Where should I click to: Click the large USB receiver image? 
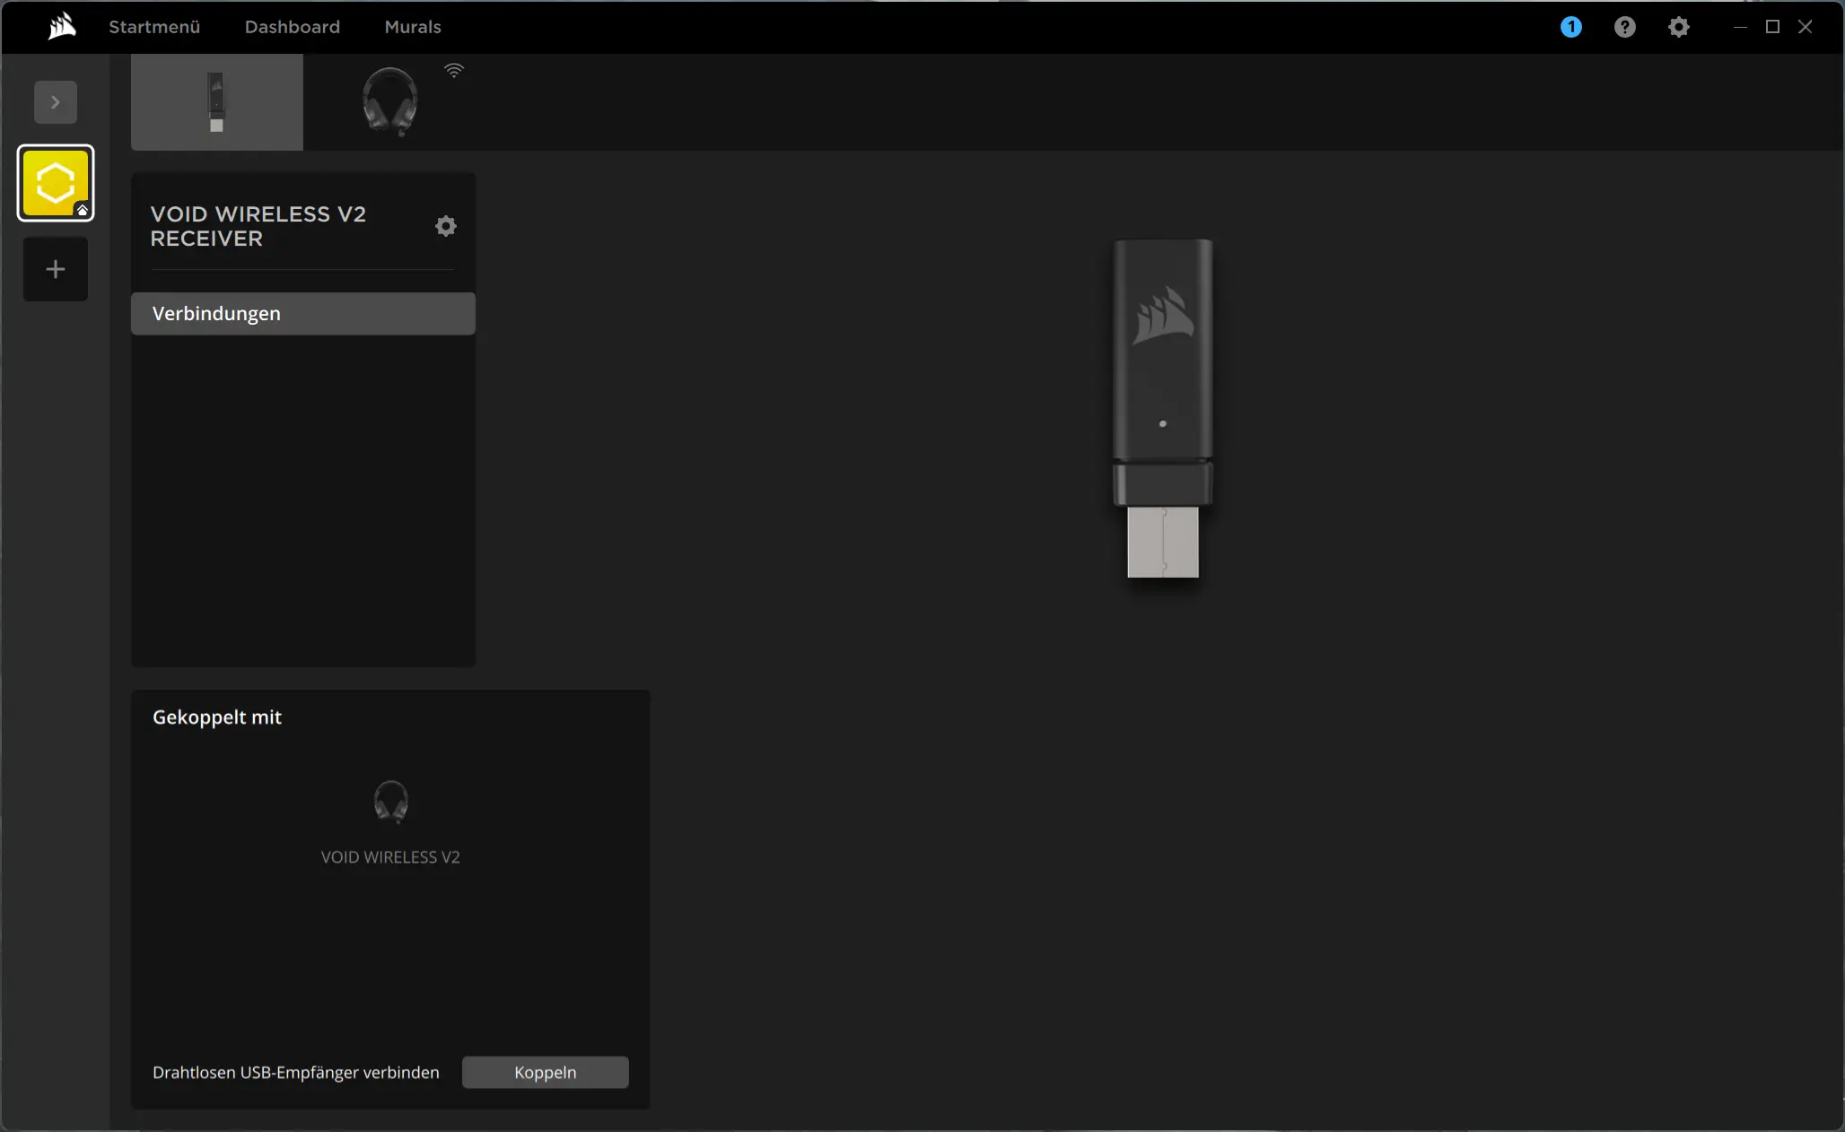(x=1163, y=408)
